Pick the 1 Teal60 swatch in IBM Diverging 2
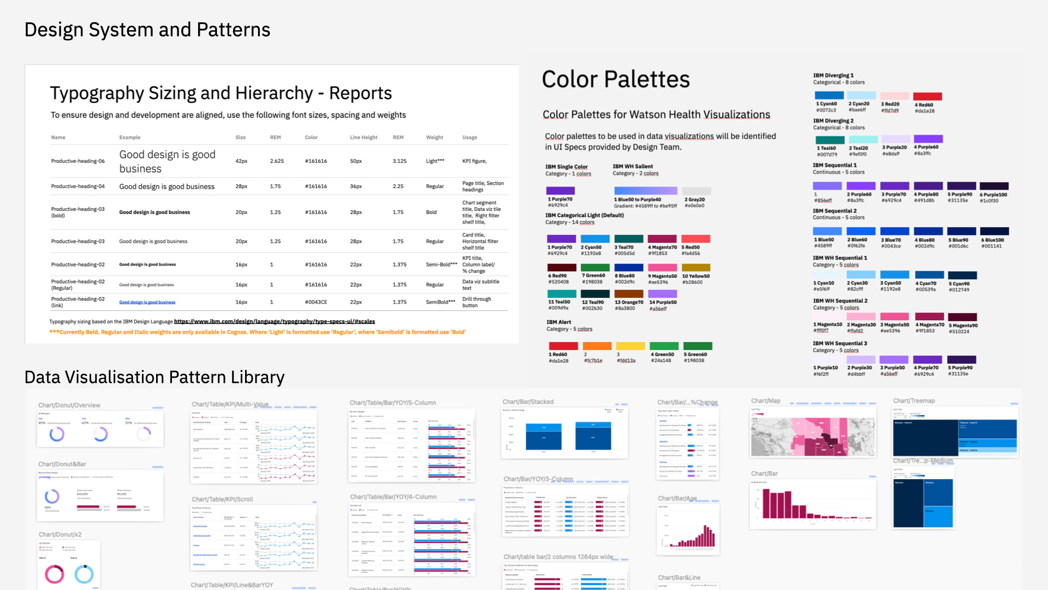 pos(830,139)
